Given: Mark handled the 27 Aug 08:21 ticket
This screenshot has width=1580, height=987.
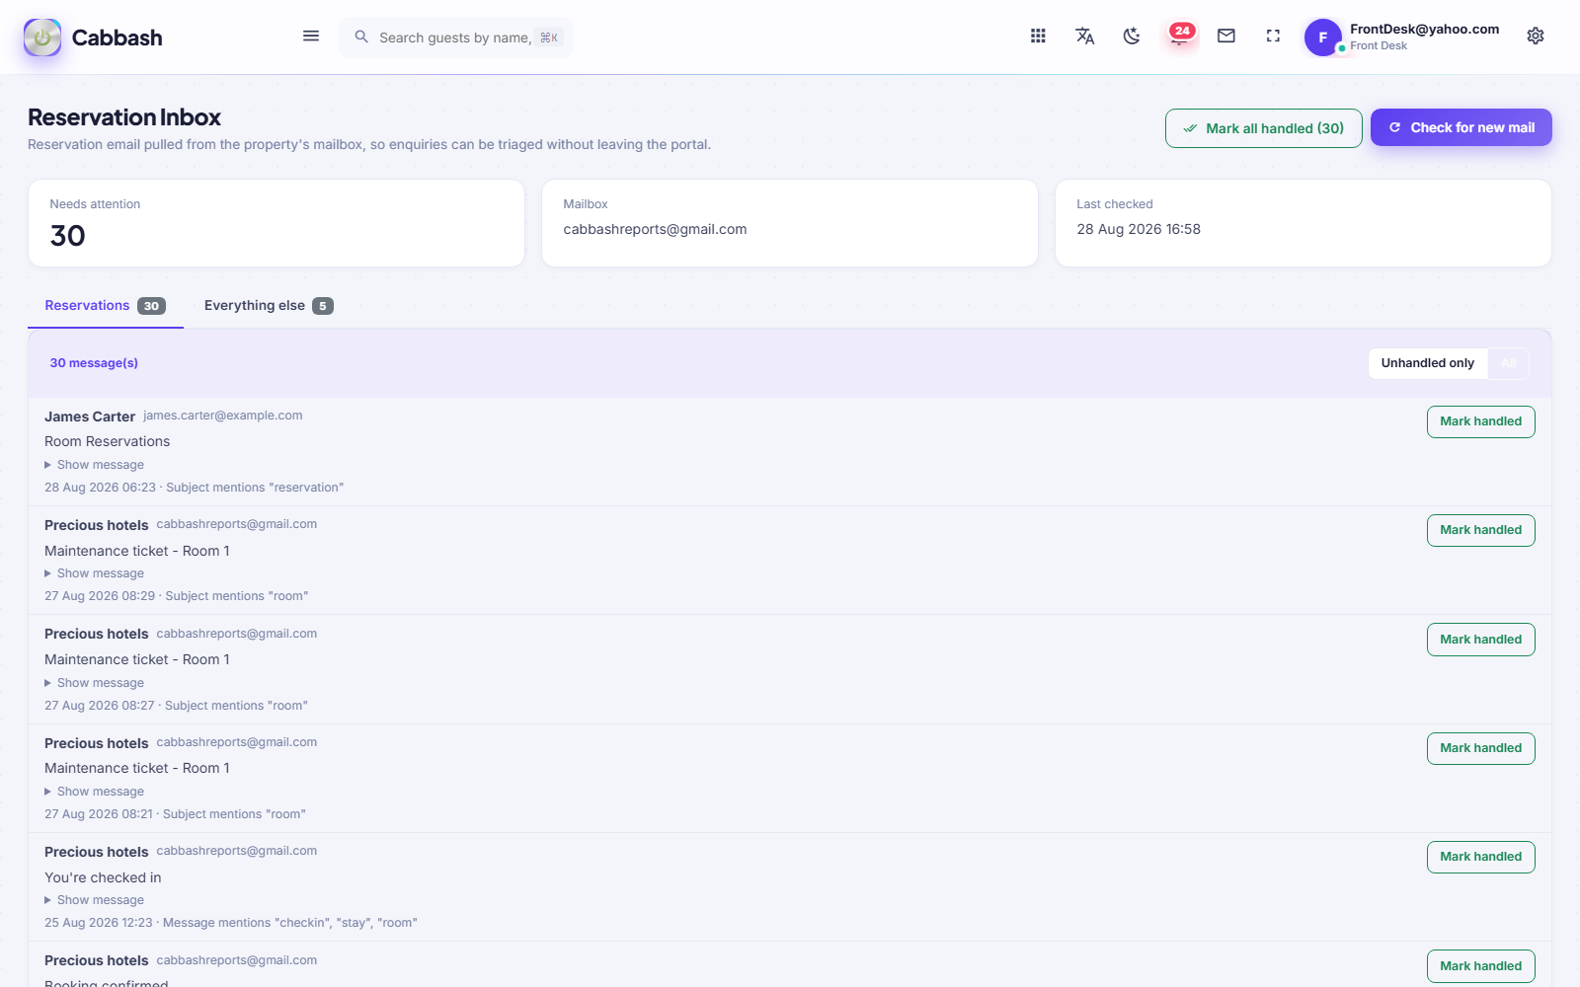Looking at the screenshot, I should tap(1480, 748).
